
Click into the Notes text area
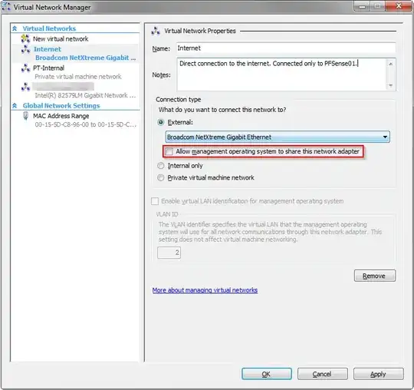pos(281,74)
